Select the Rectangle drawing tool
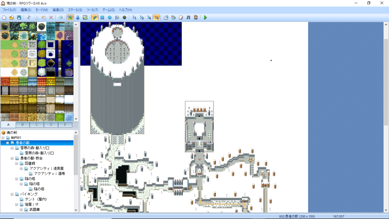Image resolution: width=389 pixels, height=219 pixels. (x=102, y=18)
